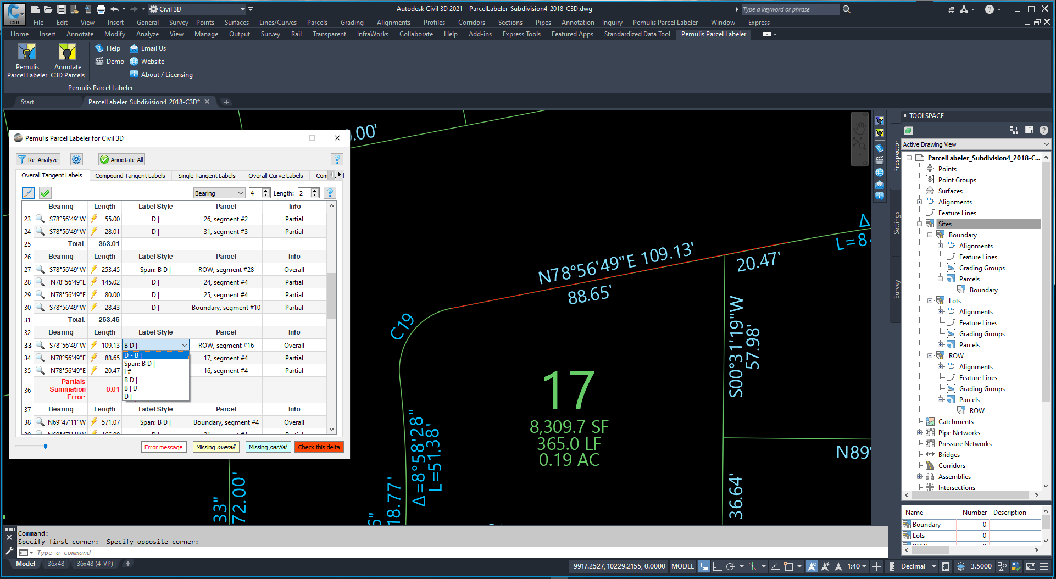Open the labeler settings gear icon
1056x579 pixels.
(x=76, y=159)
